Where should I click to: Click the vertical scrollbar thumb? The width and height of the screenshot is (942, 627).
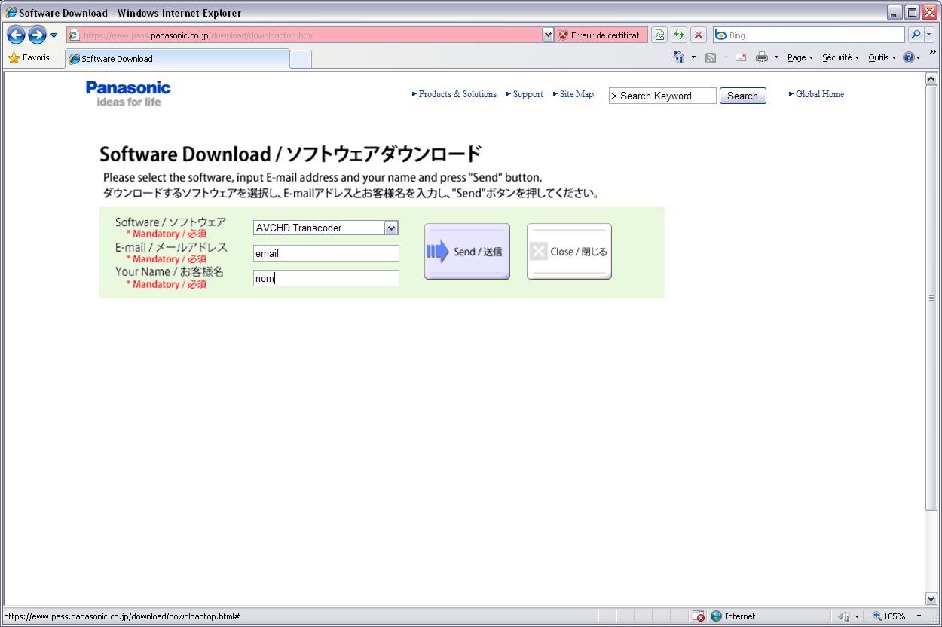click(931, 298)
